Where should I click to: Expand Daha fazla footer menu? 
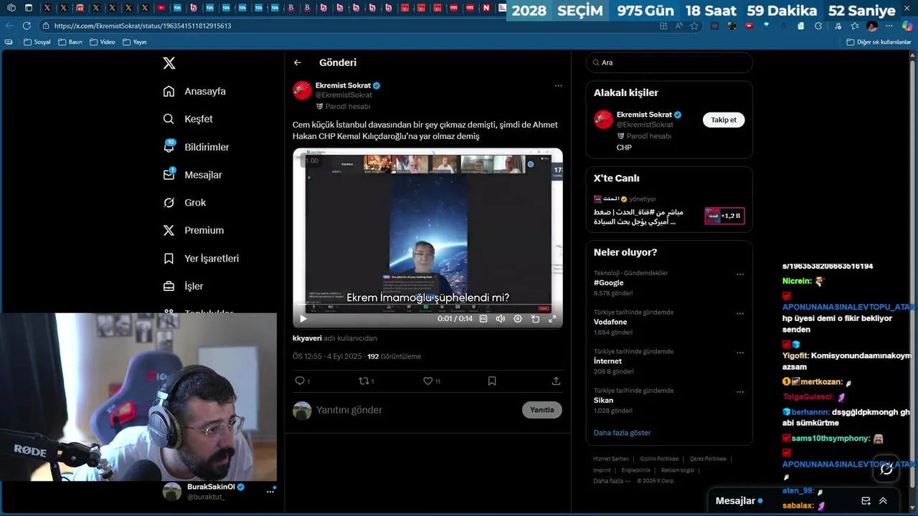click(611, 481)
